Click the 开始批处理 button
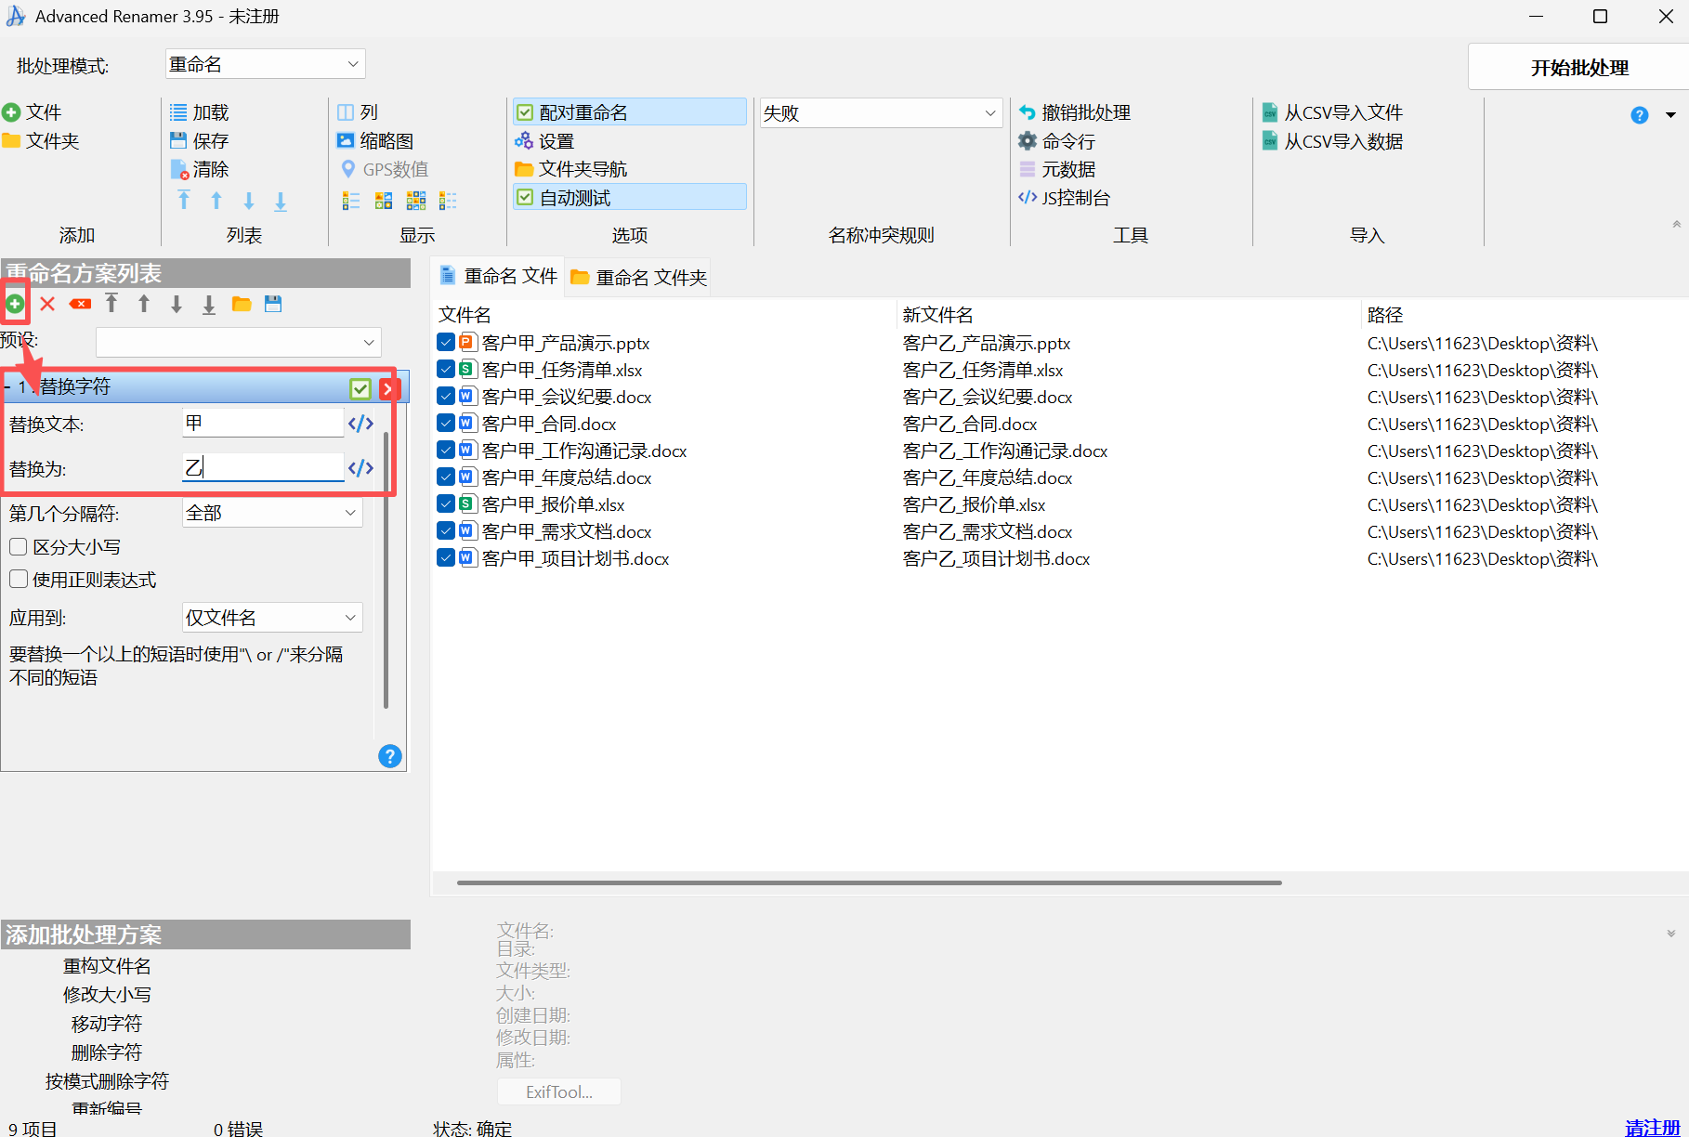This screenshot has height=1137, width=1689. [x=1578, y=68]
